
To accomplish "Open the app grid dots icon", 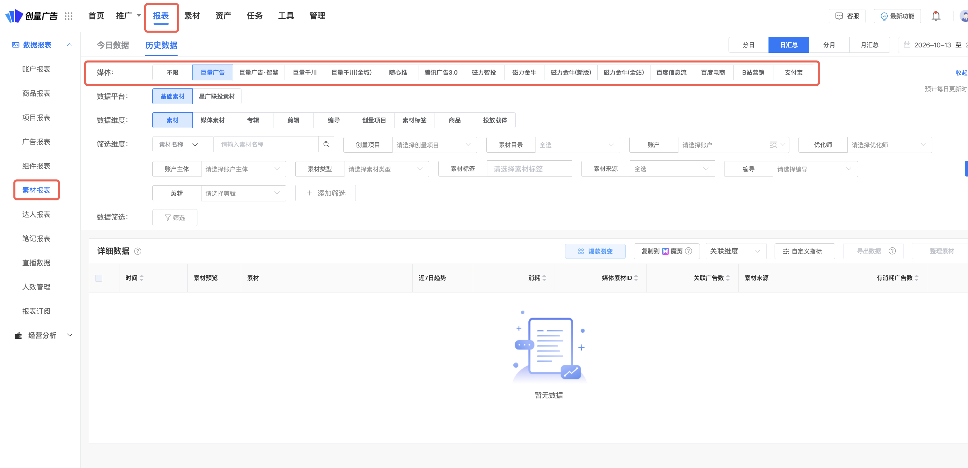I will pyautogui.click(x=68, y=16).
